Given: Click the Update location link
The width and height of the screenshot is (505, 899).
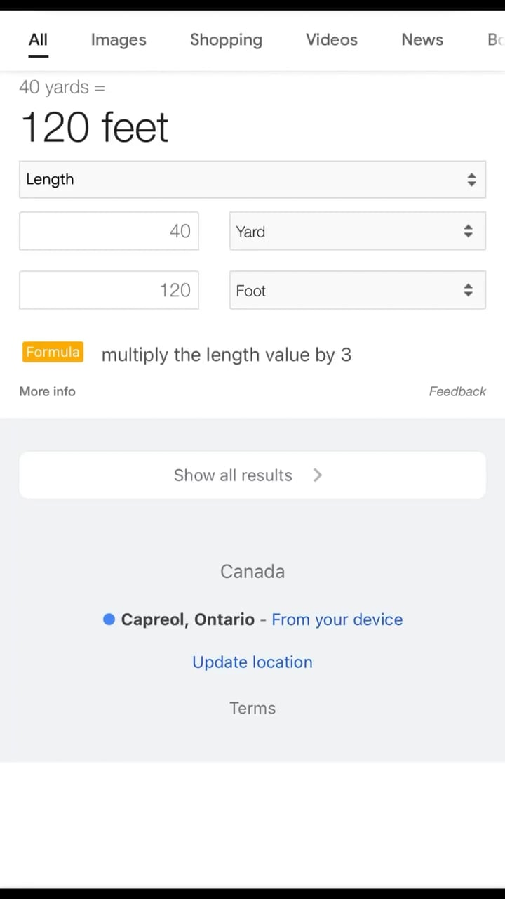Looking at the screenshot, I should [252, 662].
